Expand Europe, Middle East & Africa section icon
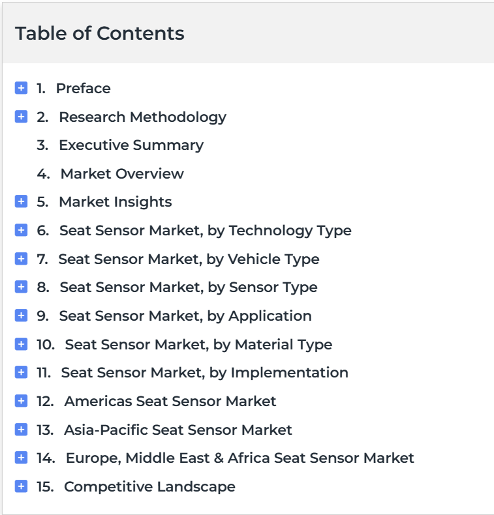The width and height of the screenshot is (494, 515). click(21, 458)
